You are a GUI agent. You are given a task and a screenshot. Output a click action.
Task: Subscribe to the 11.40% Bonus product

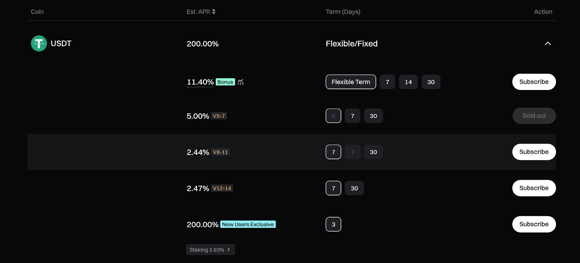pos(534,82)
